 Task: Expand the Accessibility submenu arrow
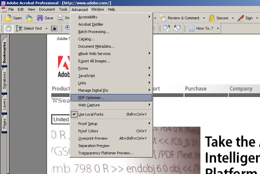(149, 17)
